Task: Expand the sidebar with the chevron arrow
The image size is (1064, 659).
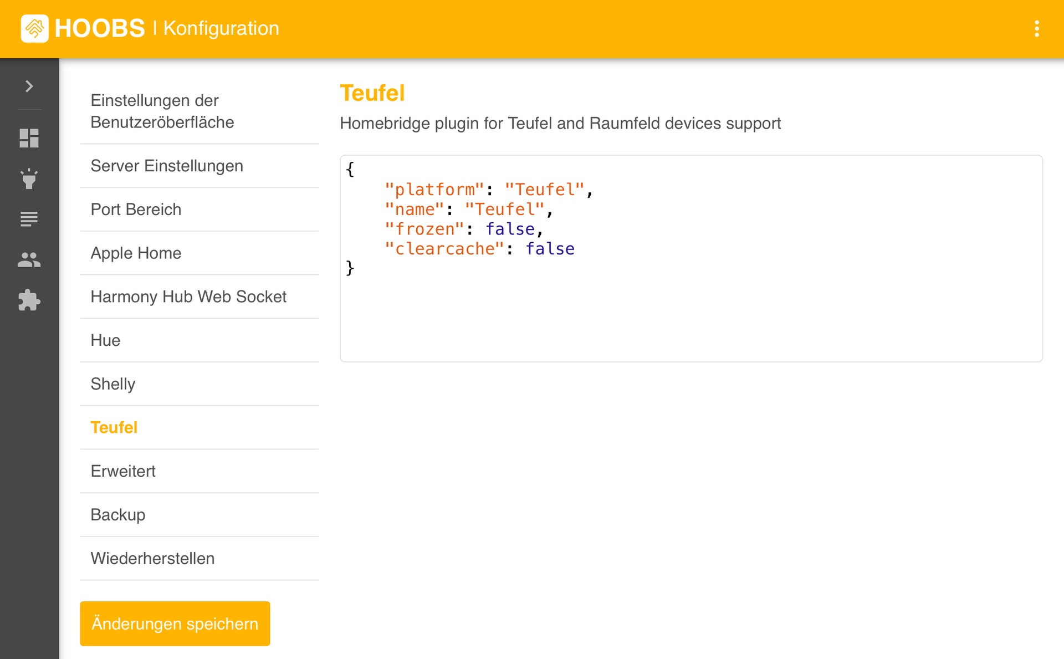Action: [x=29, y=86]
